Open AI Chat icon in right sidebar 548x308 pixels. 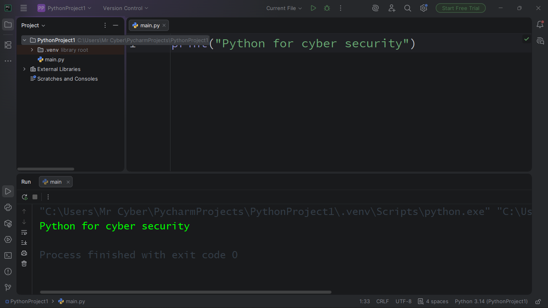point(540,41)
